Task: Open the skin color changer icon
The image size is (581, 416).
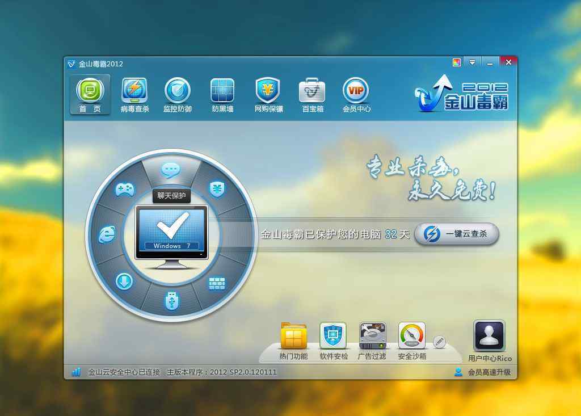Action: pyautogui.click(x=457, y=62)
